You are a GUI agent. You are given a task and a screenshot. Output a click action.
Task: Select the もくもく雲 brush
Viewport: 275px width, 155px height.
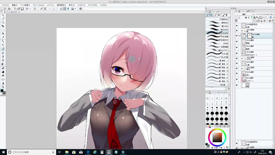(x=217, y=54)
